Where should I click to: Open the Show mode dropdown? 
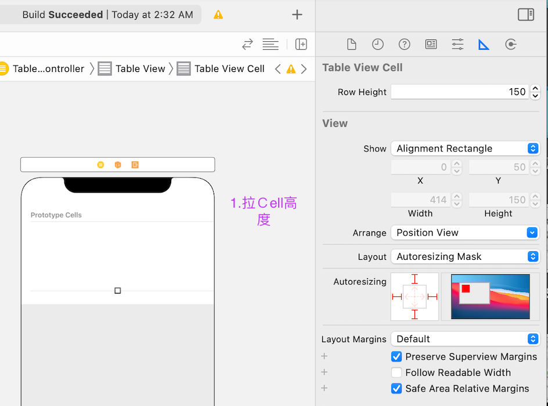(464, 148)
